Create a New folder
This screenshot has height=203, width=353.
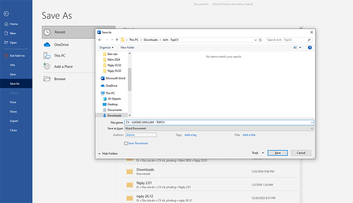[128, 48]
